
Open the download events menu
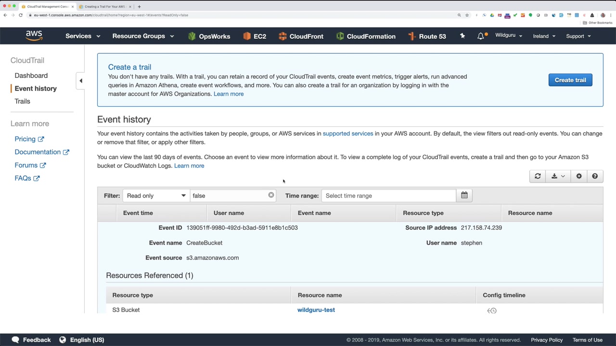click(x=558, y=176)
